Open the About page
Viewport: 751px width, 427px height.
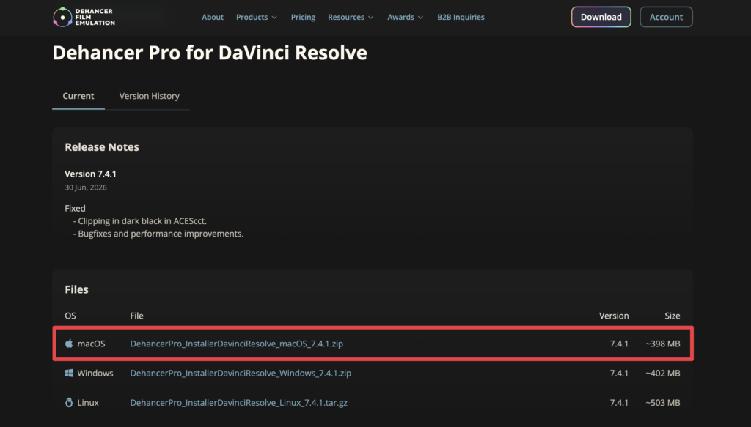click(x=213, y=18)
